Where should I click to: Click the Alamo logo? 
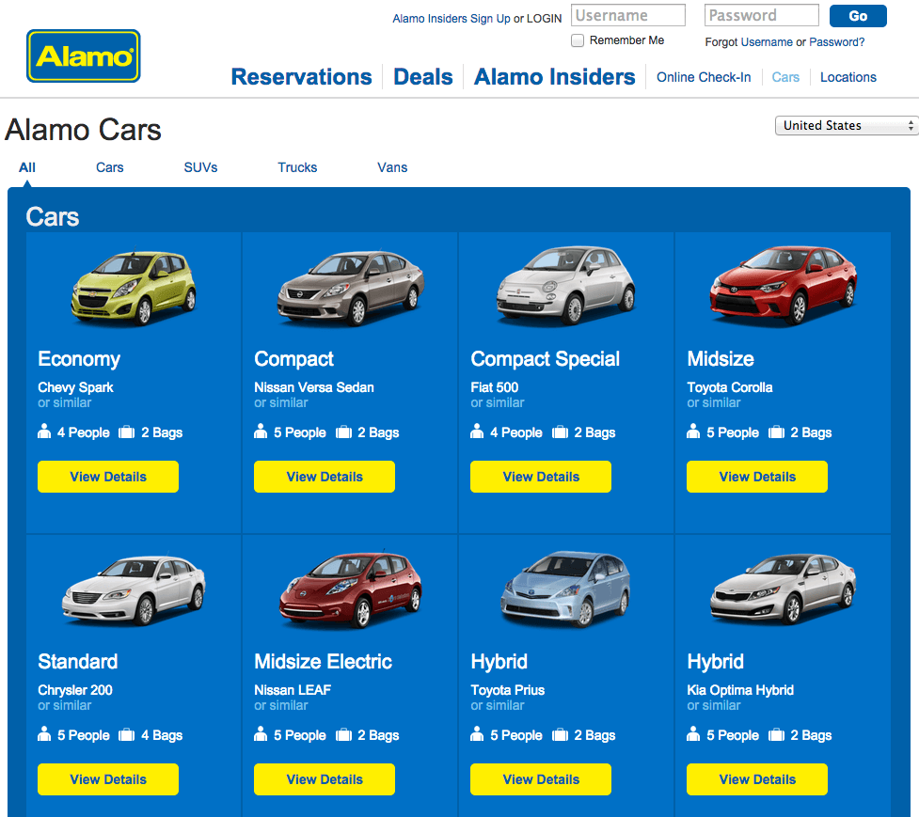coord(83,56)
